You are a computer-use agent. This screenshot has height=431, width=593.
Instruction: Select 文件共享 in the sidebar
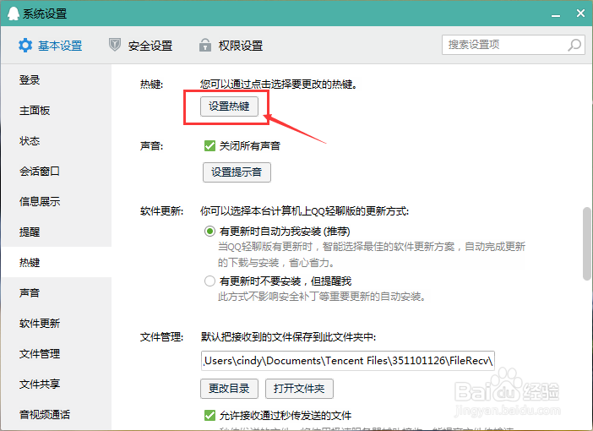56,384
